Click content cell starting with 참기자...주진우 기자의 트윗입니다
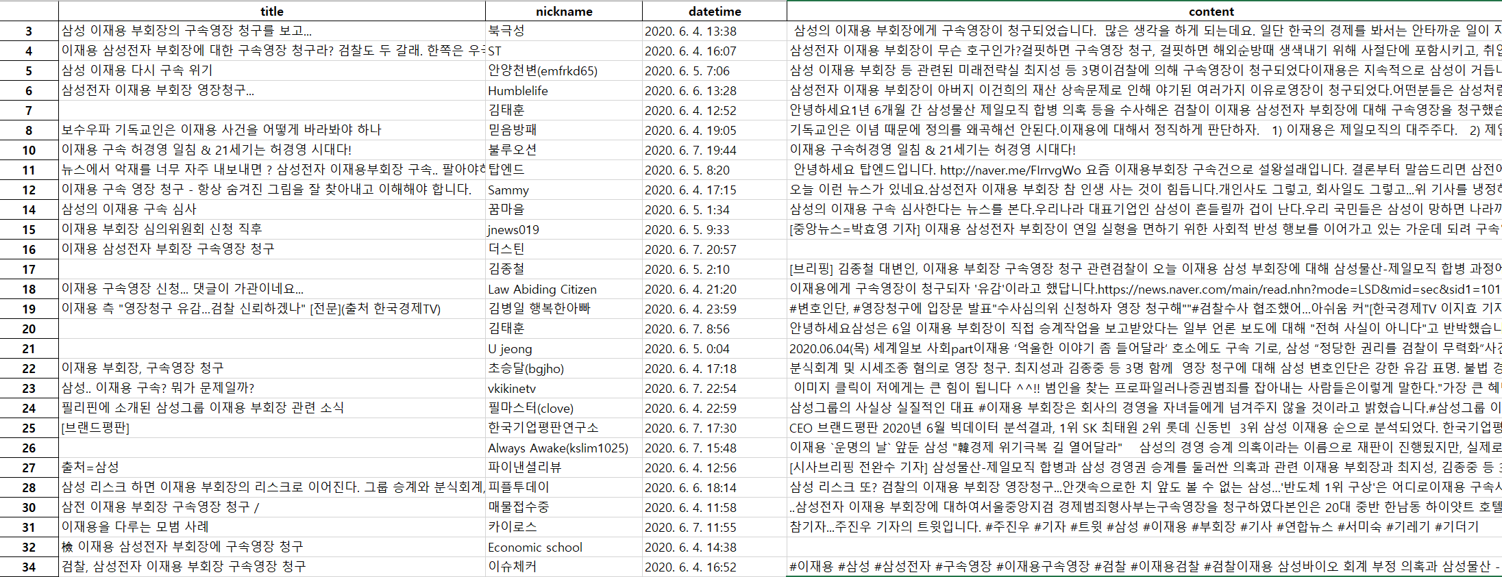 [x=1144, y=527]
